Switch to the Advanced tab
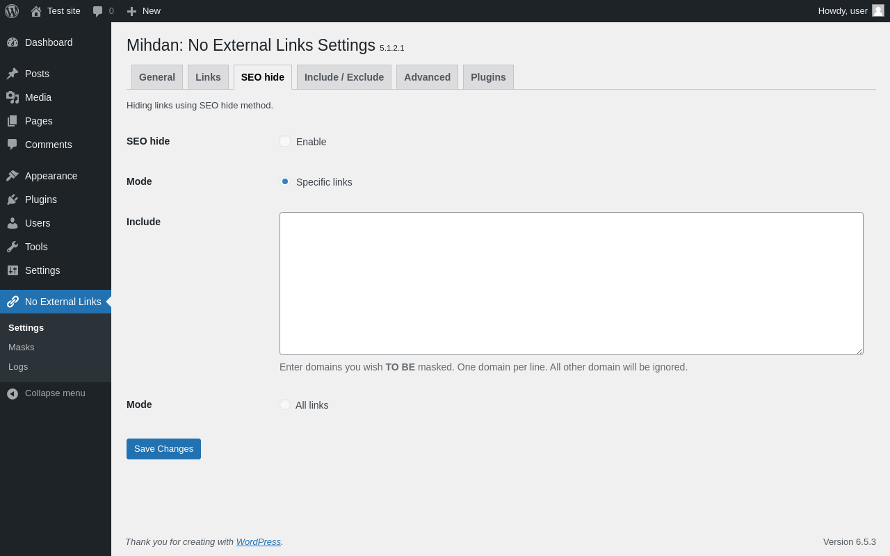Screen dimensions: 890x556 [x=427, y=77]
